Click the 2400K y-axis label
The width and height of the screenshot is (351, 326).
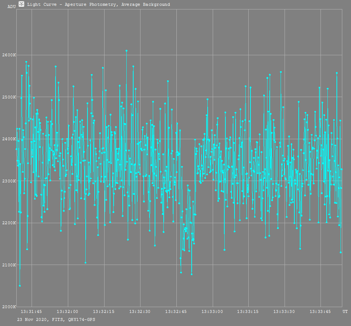coord(9,139)
